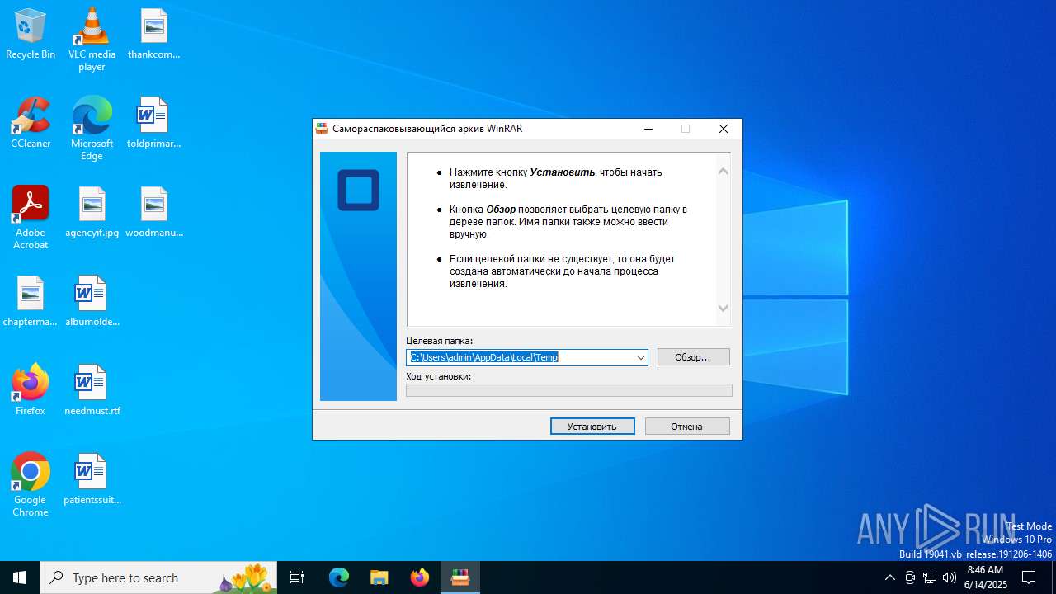Screen dimensions: 1056x594
Task: Open the notification center icon
Action: [x=1029, y=577]
